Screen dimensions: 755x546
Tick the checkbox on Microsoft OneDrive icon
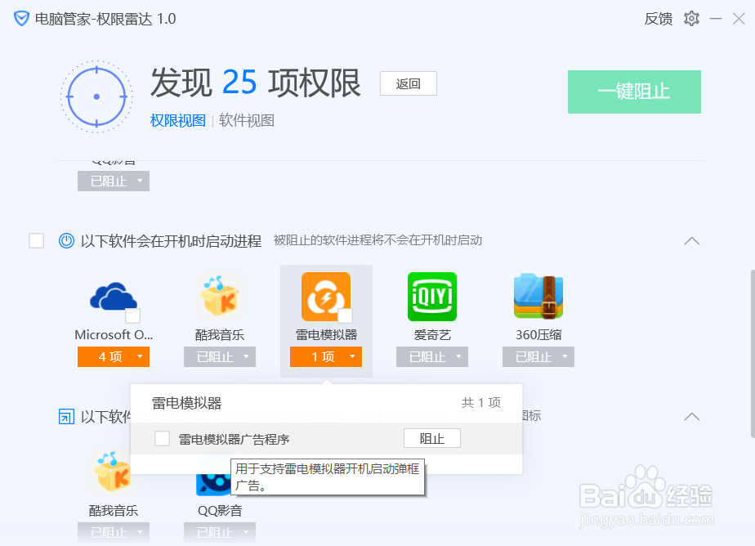[133, 316]
